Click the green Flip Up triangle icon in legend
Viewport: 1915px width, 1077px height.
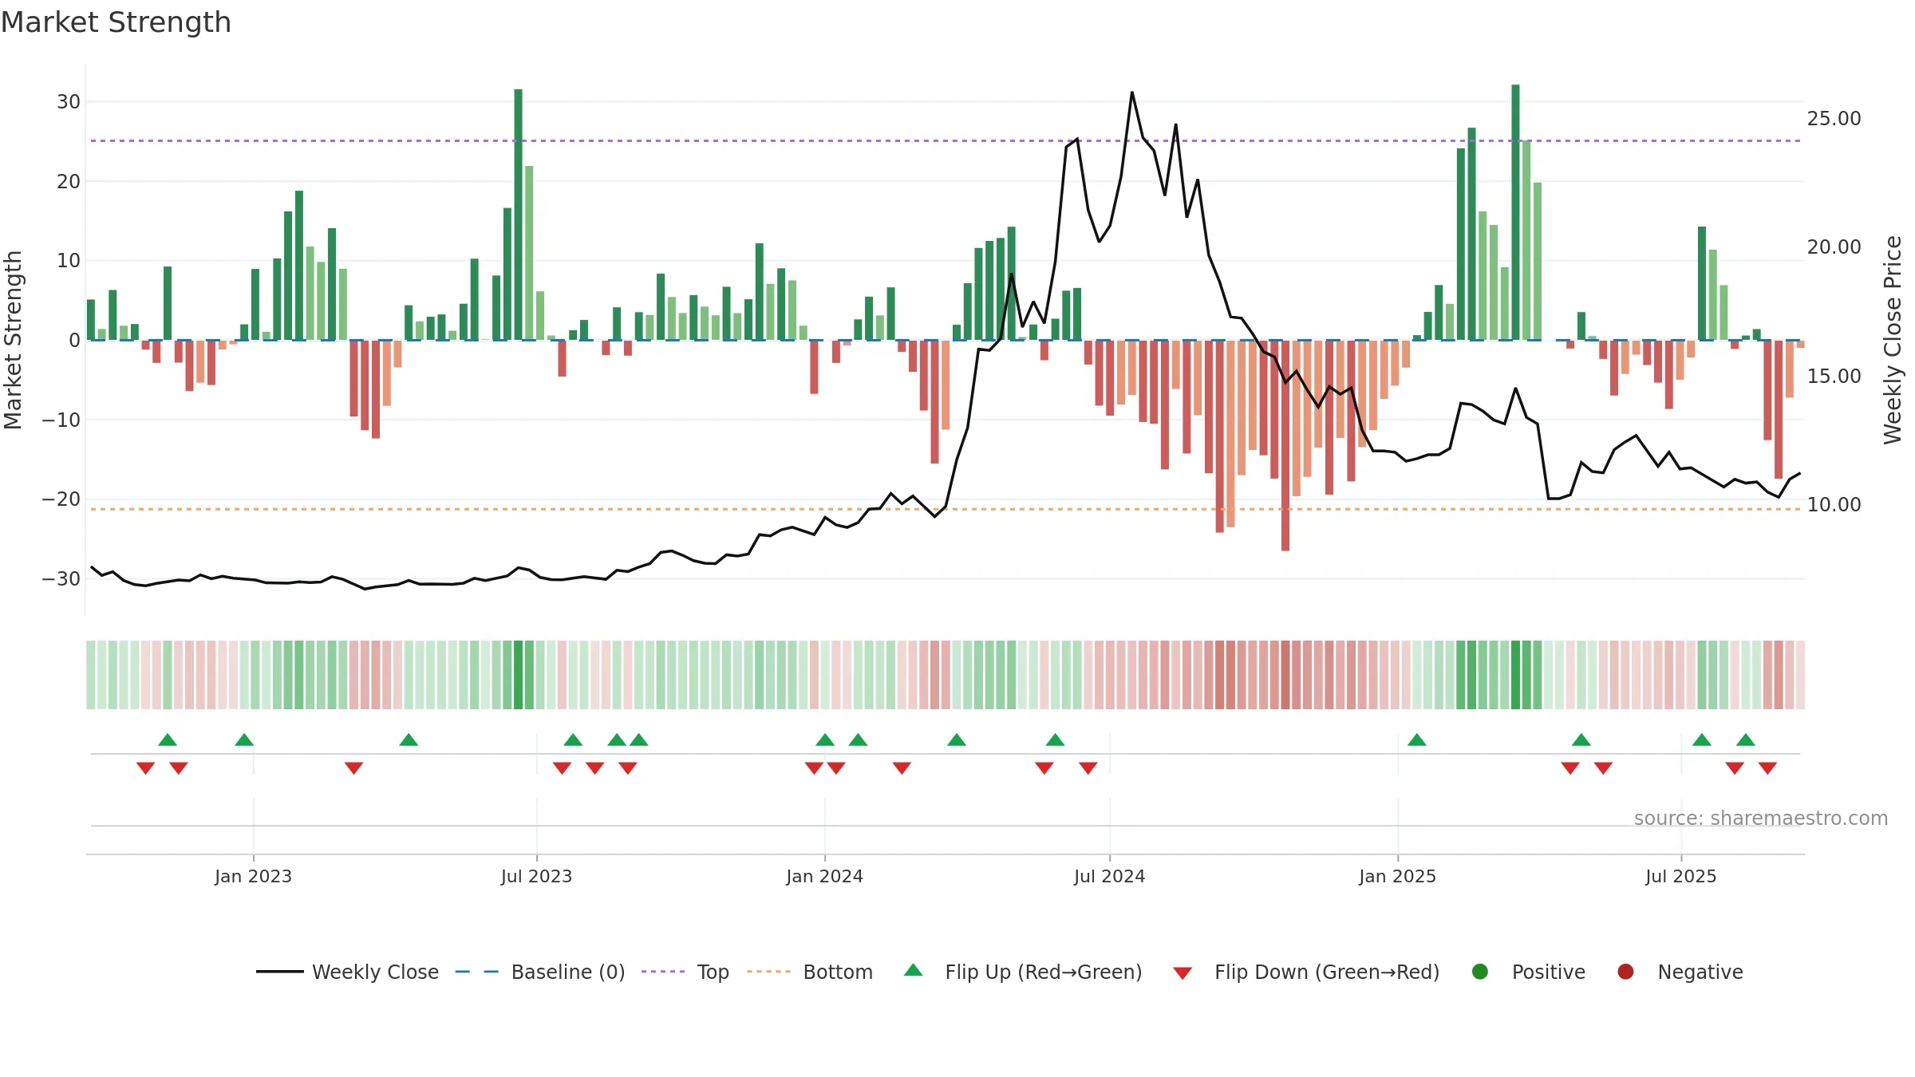click(914, 970)
